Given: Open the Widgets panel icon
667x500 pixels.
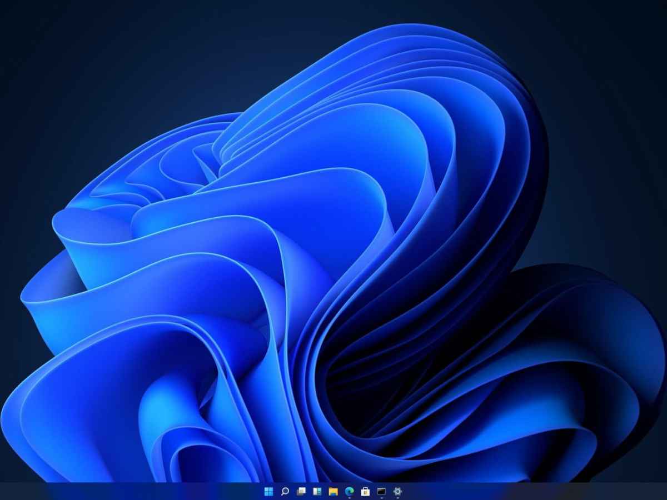Looking at the screenshot, I should (x=317, y=491).
